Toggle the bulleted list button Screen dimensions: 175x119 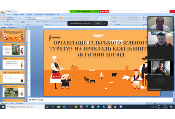coord(62,18)
